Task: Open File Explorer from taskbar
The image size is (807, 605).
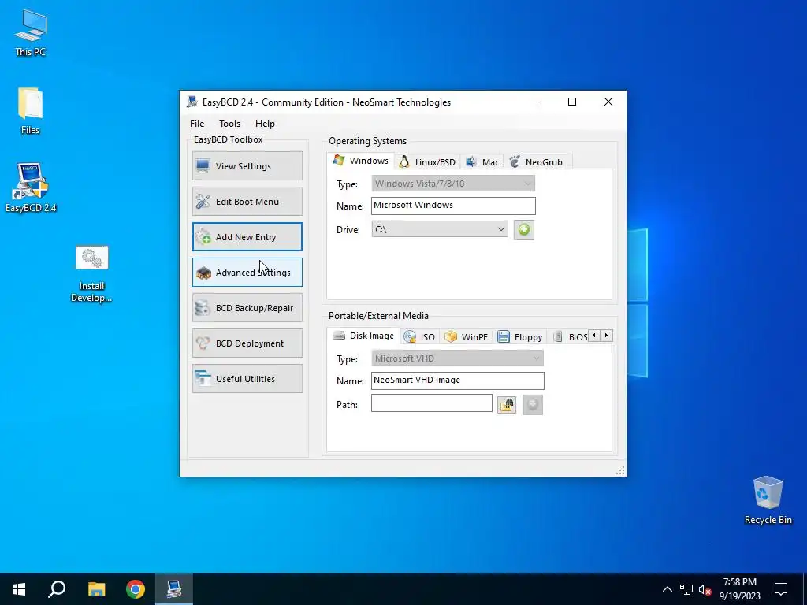Action: coord(96,589)
